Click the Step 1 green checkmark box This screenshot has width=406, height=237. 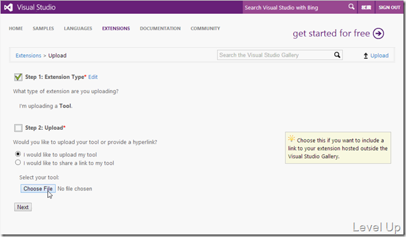pyautogui.click(x=18, y=77)
